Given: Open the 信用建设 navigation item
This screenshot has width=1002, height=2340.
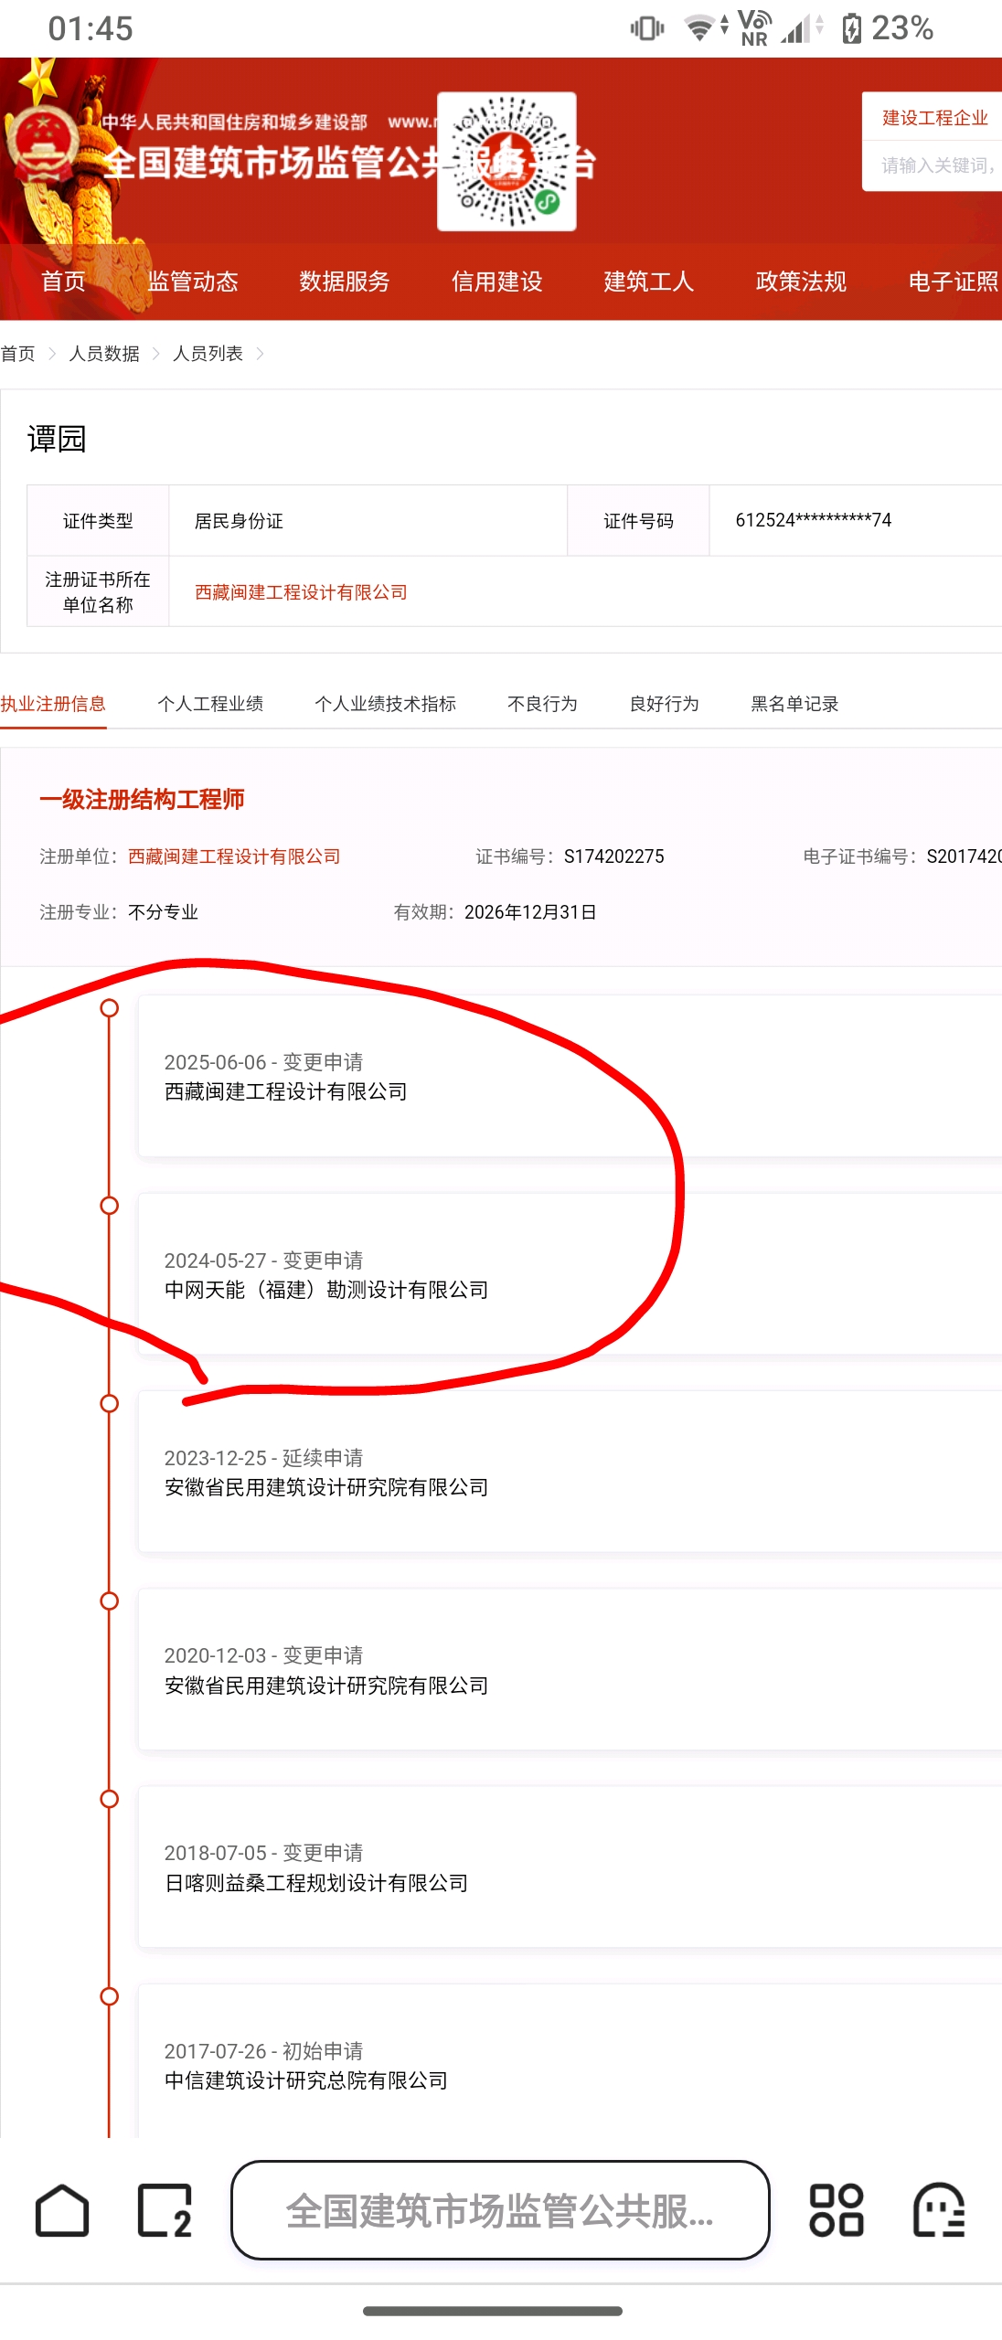Looking at the screenshot, I should pos(497,282).
